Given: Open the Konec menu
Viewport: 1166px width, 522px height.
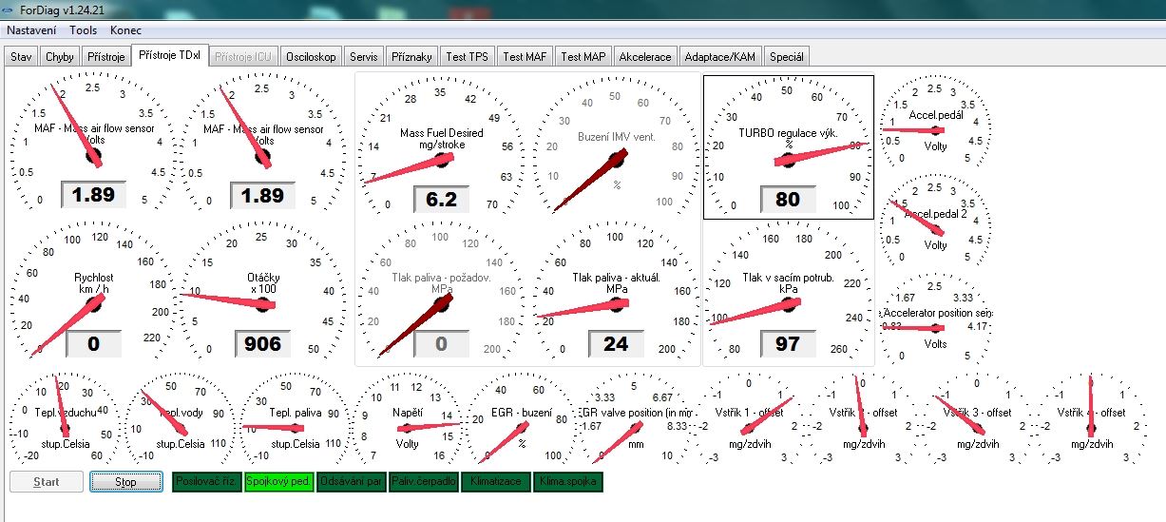Looking at the screenshot, I should point(125,30).
